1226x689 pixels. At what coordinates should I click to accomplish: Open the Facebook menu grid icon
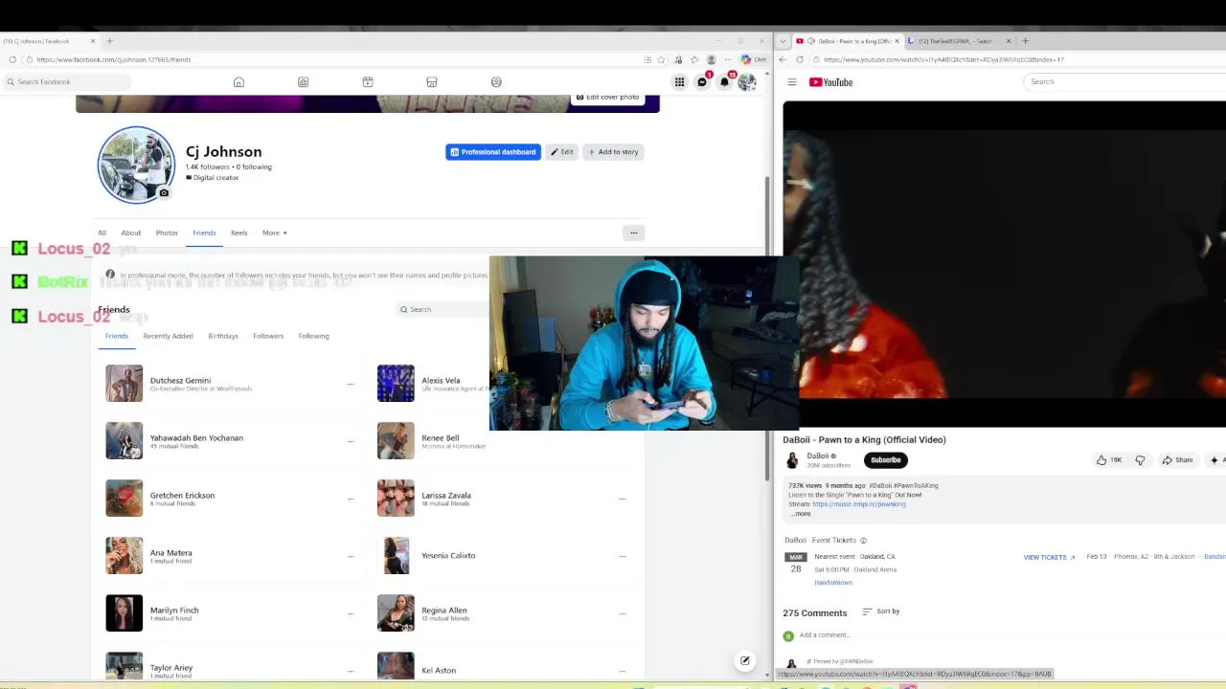tap(679, 82)
